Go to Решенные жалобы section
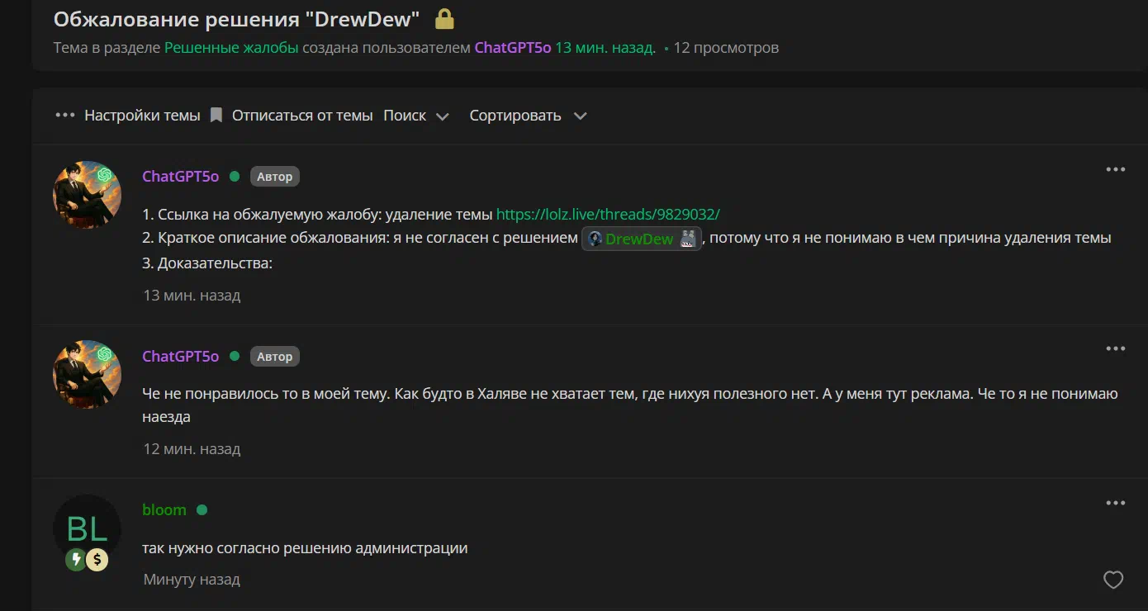Screen dimensions: 1148x611 (231, 48)
